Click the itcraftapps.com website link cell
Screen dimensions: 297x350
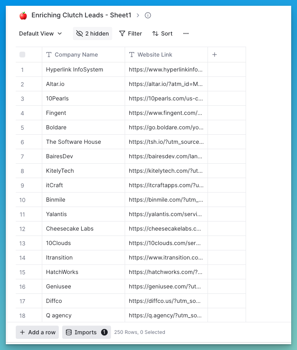(166, 185)
